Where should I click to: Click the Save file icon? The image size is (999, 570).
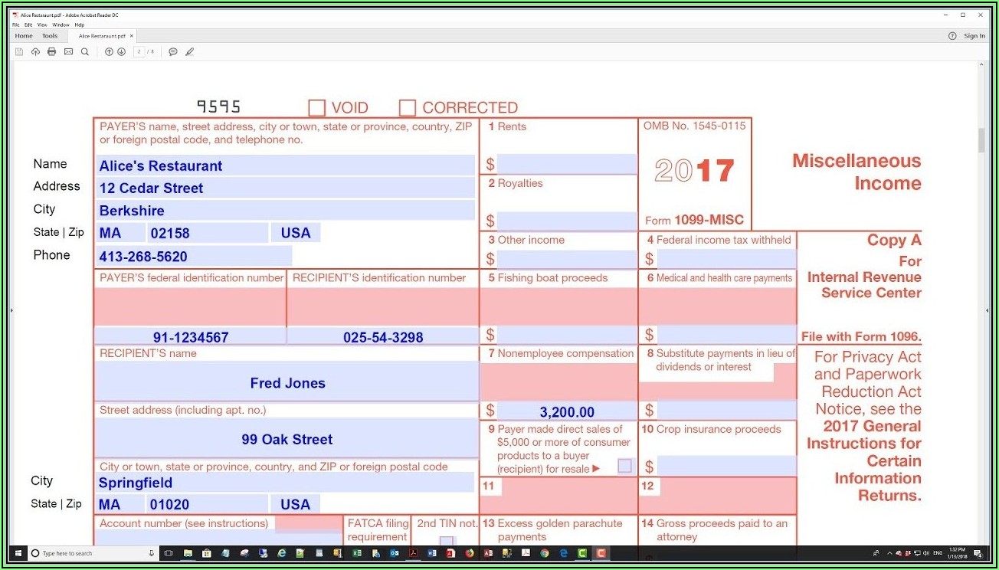(x=19, y=51)
